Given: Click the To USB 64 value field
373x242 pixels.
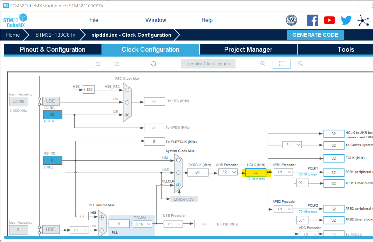Looking at the screenshot, I should coord(204,224).
